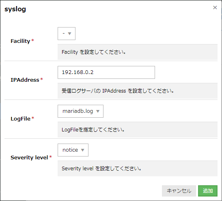Click the 'LogFileを指定してください' hint text
Image resolution: width=222 pixels, height=201 pixels.
[93, 130]
